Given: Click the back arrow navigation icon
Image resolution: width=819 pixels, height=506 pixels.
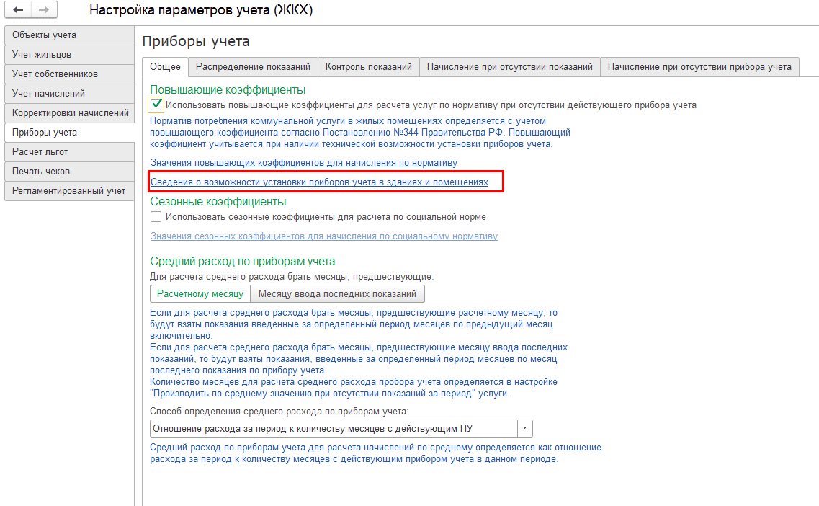Looking at the screenshot, I should coord(18,10).
